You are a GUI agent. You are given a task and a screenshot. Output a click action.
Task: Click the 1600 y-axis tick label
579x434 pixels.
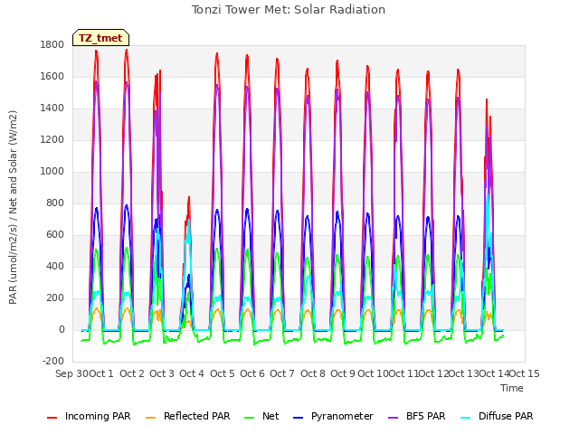click(52, 76)
